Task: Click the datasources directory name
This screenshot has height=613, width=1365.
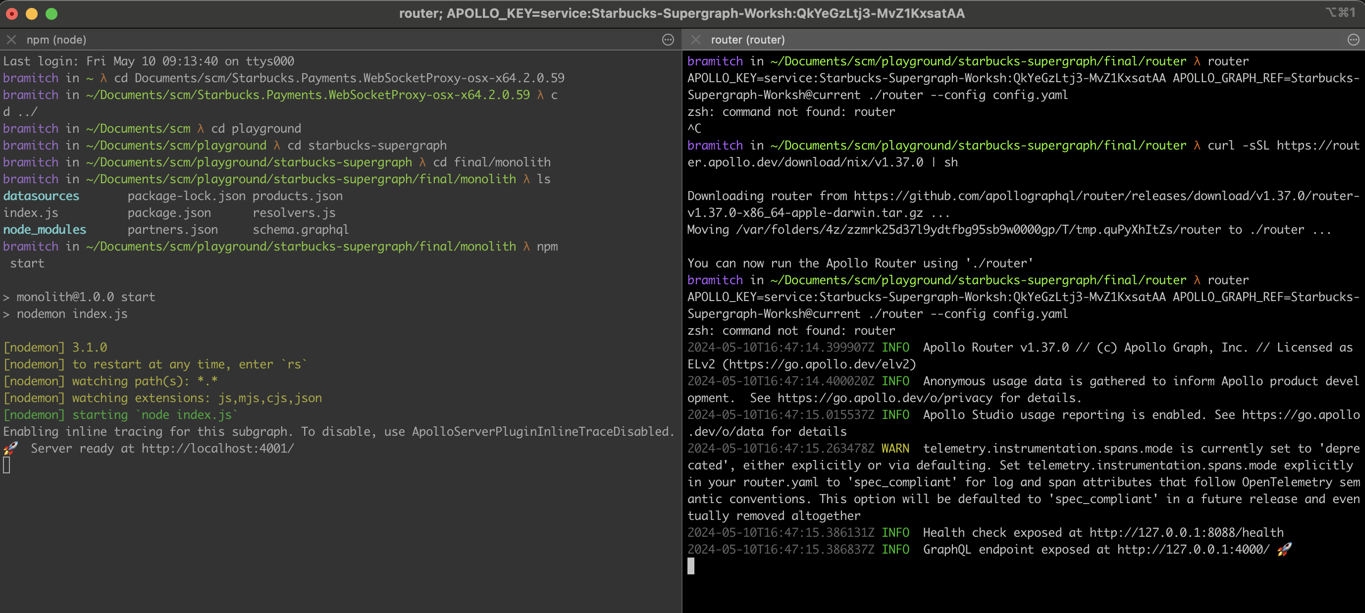Action: (41, 196)
